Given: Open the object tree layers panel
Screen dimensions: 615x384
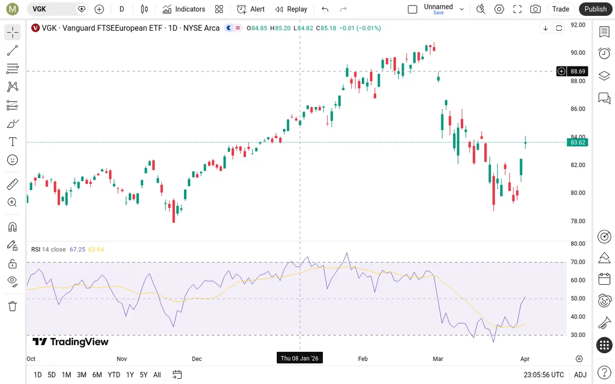Looking at the screenshot, I should [604, 76].
